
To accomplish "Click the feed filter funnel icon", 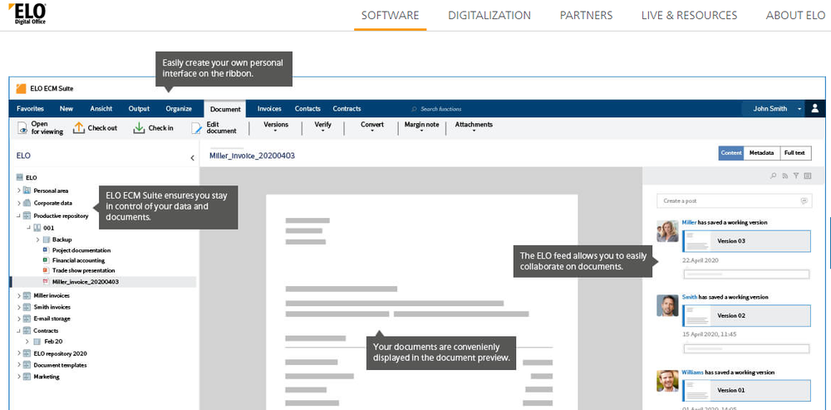I will pyautogui.click(x=796, y=175).
